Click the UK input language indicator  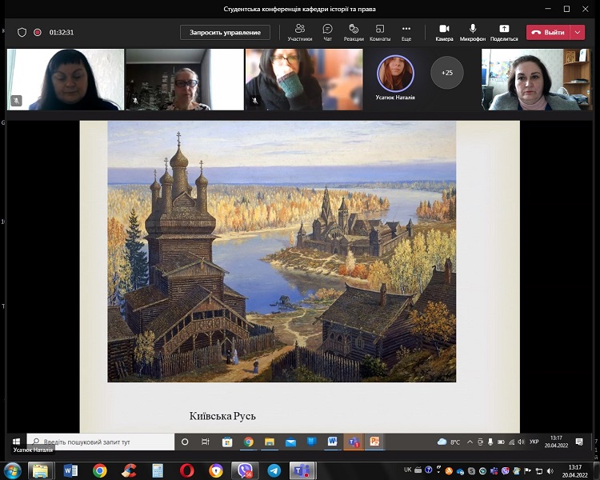[407, 470]
